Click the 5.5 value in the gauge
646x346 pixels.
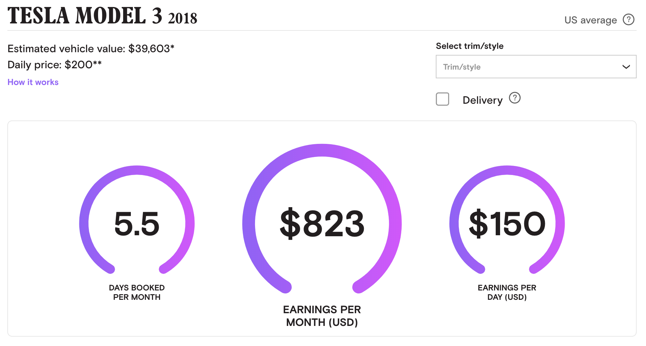(x=137, y=224)
